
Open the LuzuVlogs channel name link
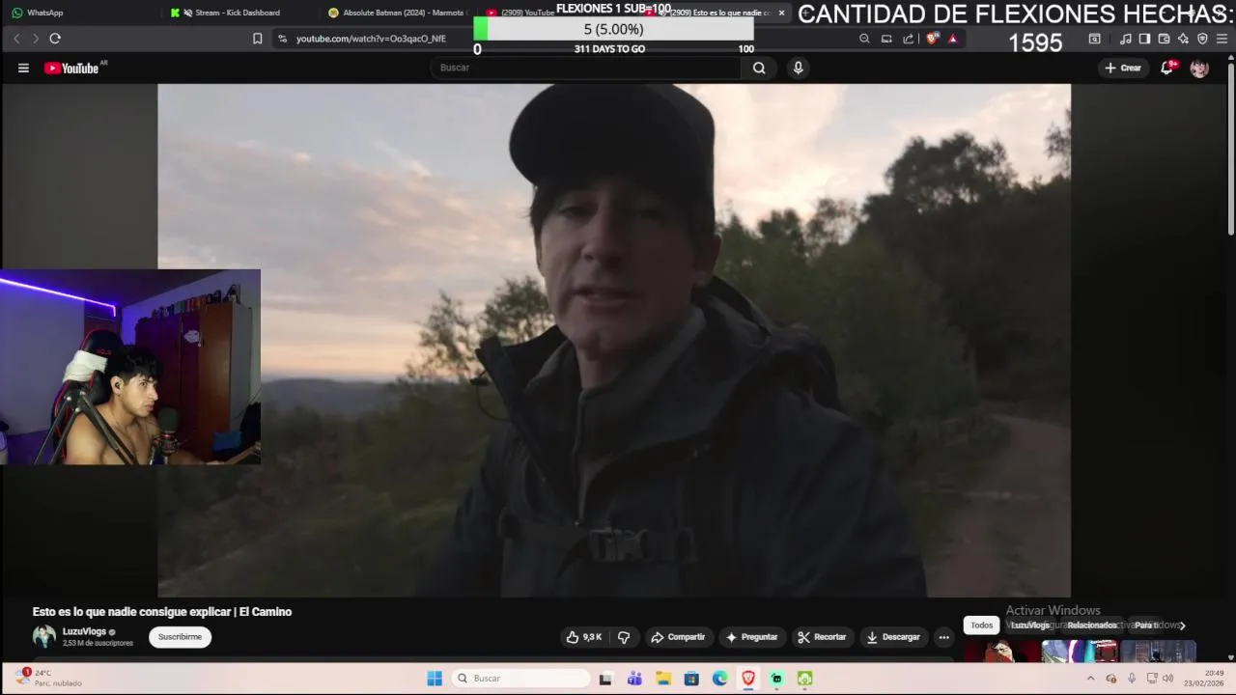[x=84, y=631]
